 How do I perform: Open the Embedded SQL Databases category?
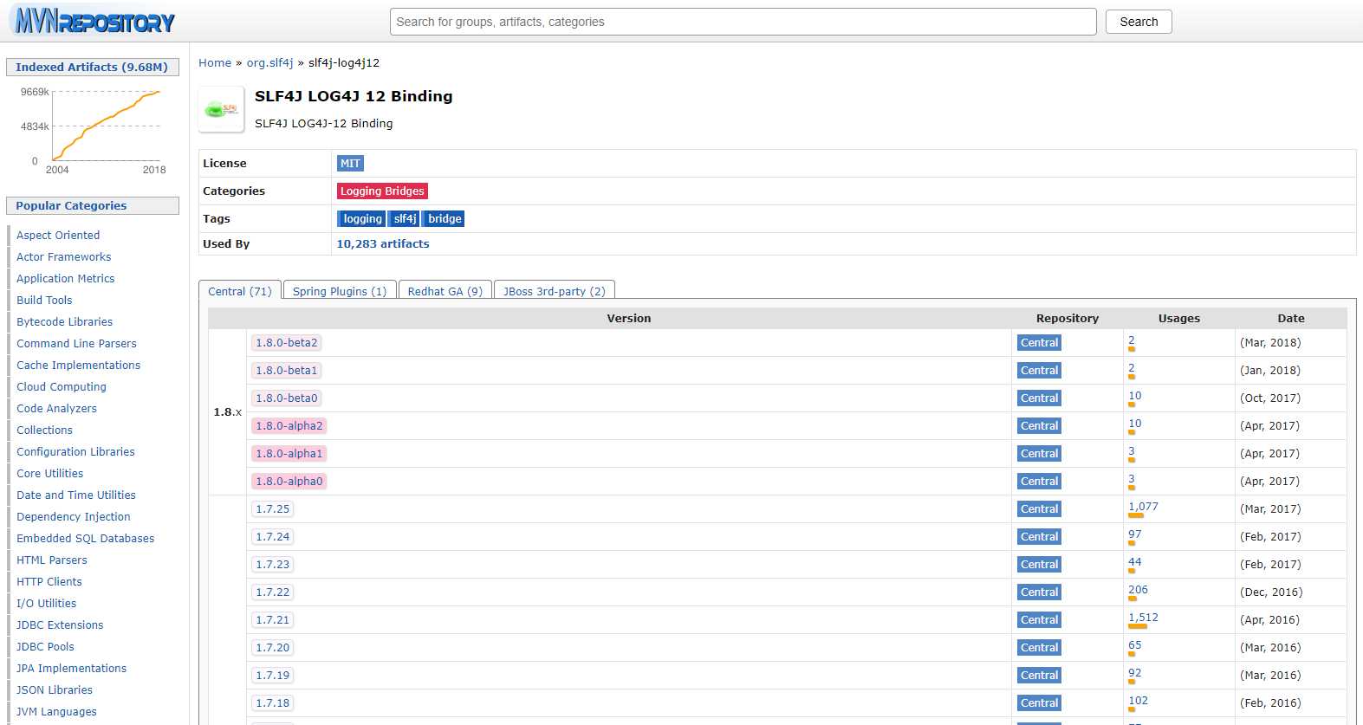[85, 539]
